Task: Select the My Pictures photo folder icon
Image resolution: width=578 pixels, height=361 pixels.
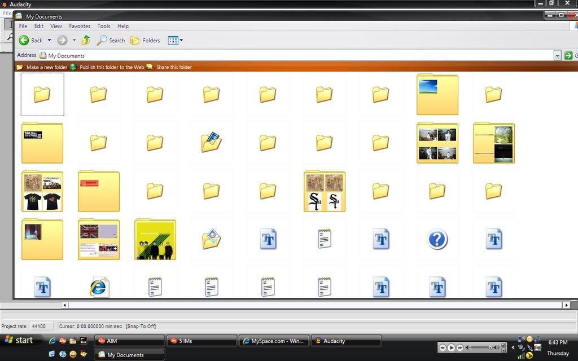Action: tap(211, 239)
